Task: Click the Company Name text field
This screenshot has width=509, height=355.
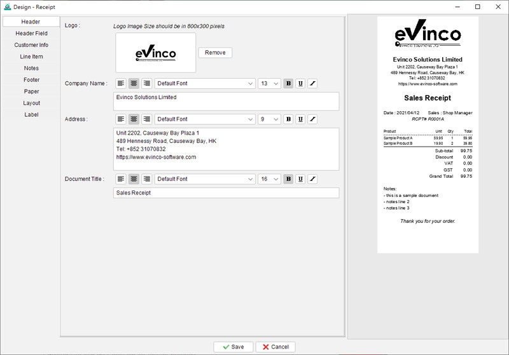Action: click(x=227, y=102)
